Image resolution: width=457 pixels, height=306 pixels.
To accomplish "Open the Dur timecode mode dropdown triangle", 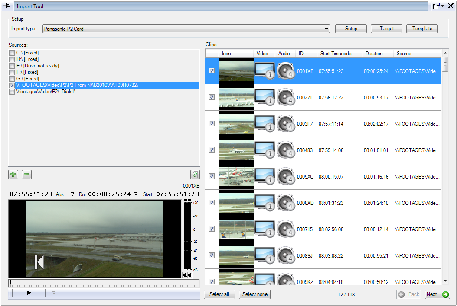I will (136, 194).
